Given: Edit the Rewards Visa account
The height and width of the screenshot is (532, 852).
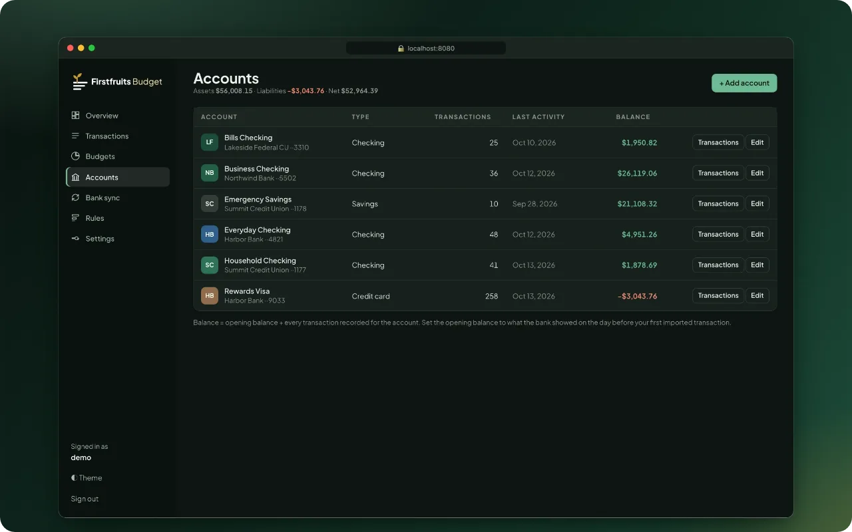Looking at the screenshot, I should (757, 295).
